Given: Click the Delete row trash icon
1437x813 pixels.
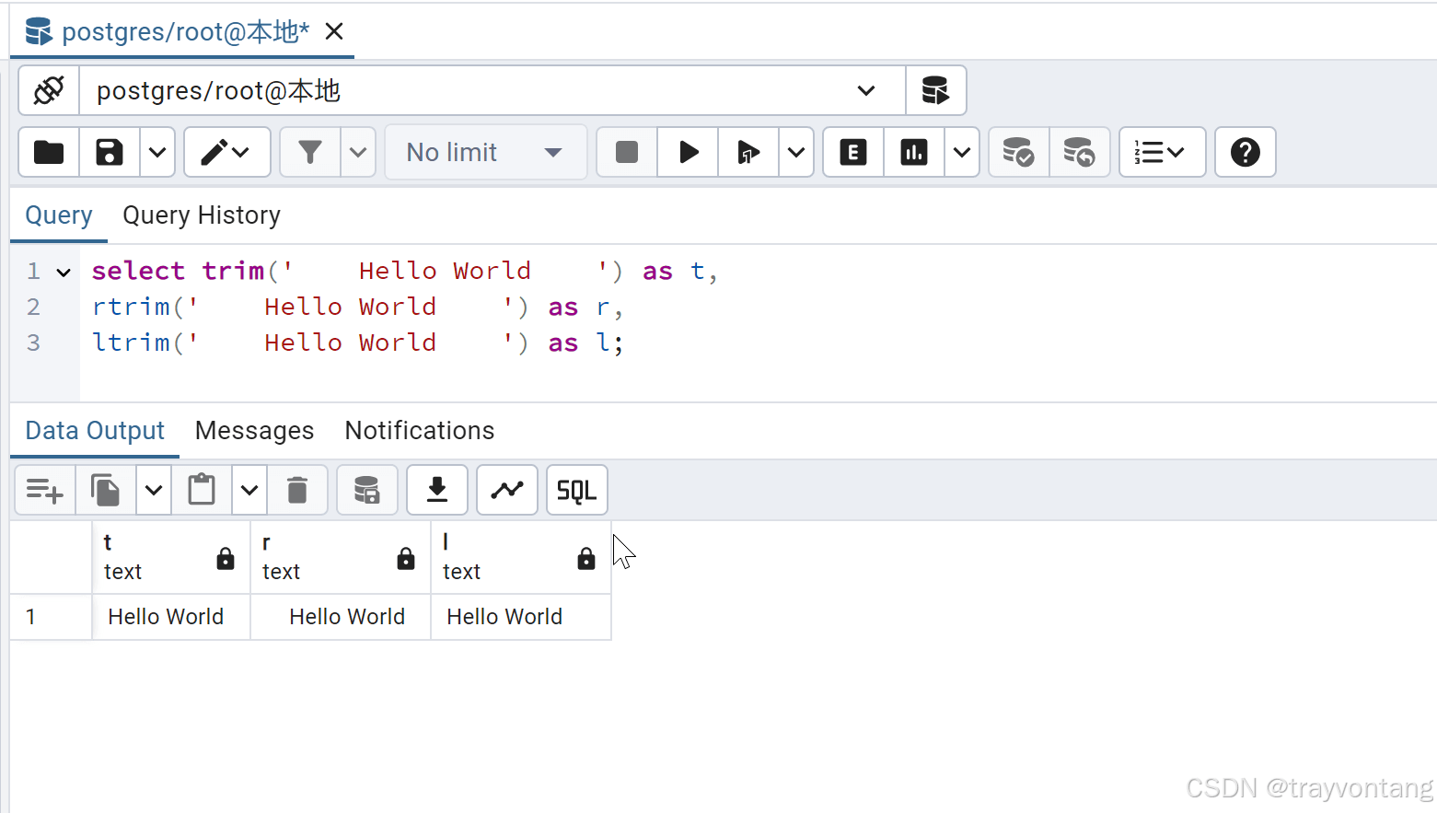Looking at the screenshot, I should point(297,491).
